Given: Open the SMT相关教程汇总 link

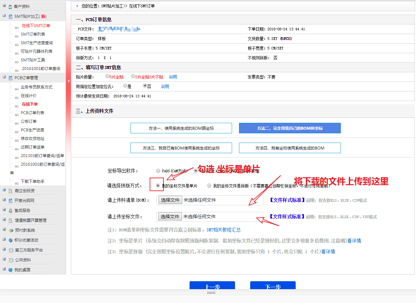Looking at the screenshot, I should (x=223, y=230).
